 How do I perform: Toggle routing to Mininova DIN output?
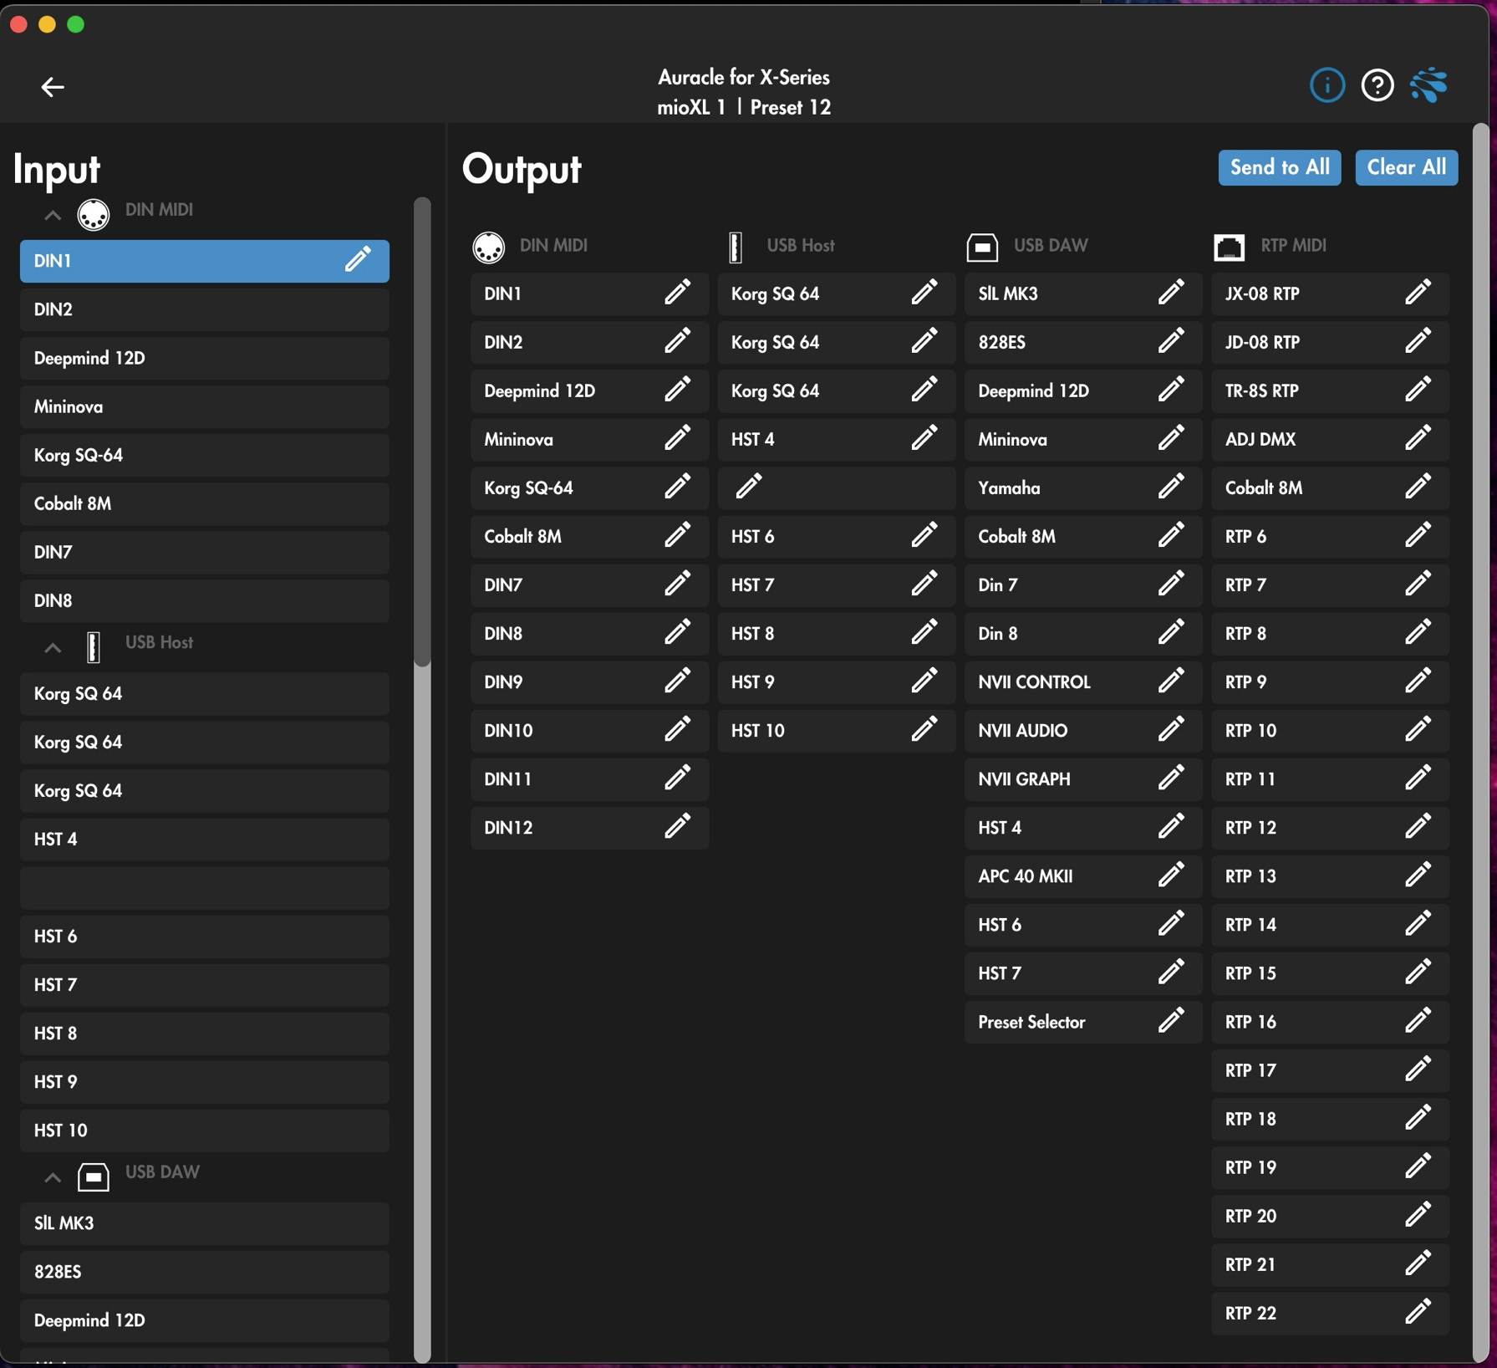point(589,439)
